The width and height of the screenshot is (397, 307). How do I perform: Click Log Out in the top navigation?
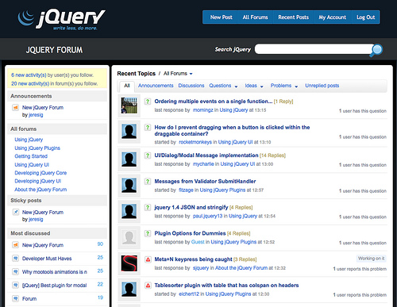(x=366, y=17)
